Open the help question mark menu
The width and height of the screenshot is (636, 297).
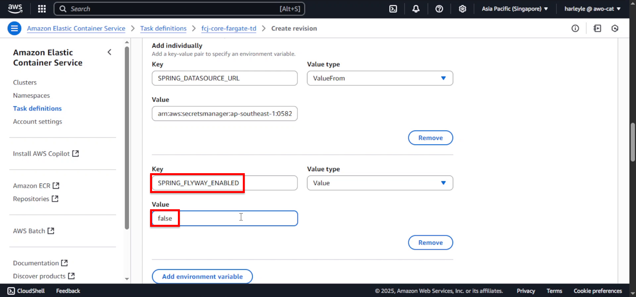tap(439, 9)
